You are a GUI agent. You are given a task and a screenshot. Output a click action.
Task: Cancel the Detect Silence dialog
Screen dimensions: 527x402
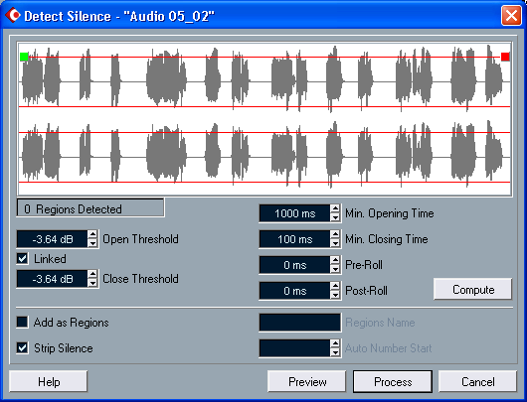point(477,381)
